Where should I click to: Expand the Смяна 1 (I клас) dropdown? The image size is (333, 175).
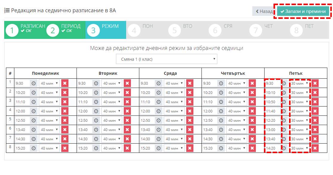pyautogui.click(x=166, y=59)
